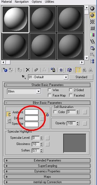Check the Self-Illumination Color checkbox
The width and height of the screenshot is (97, 185).
[55, 112]
